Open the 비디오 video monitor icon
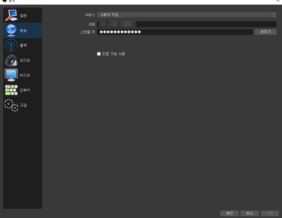Image resolution: width=282 pixels, height=218 pixels. [11, 75]
